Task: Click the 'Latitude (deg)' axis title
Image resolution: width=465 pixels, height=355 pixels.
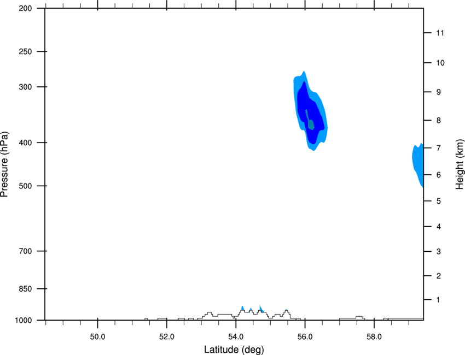Action: coord(234,350)
